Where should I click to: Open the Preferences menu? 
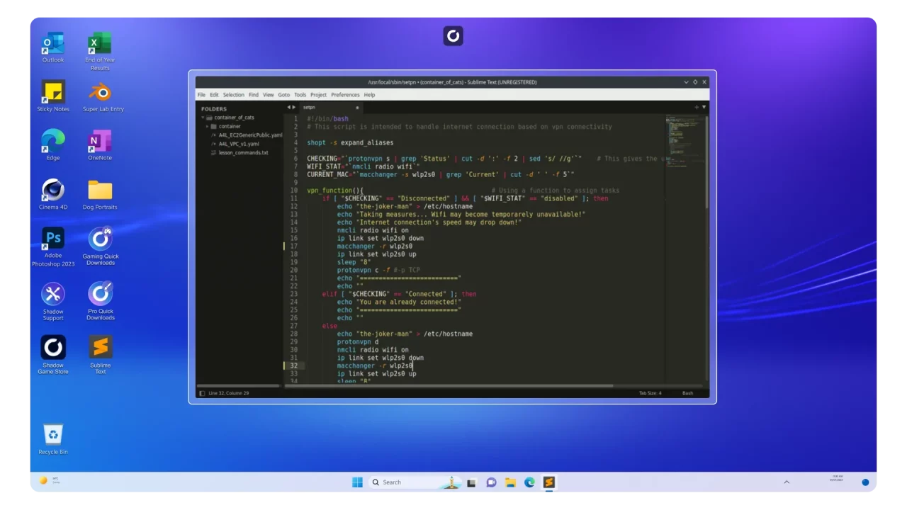pos(345,95)
